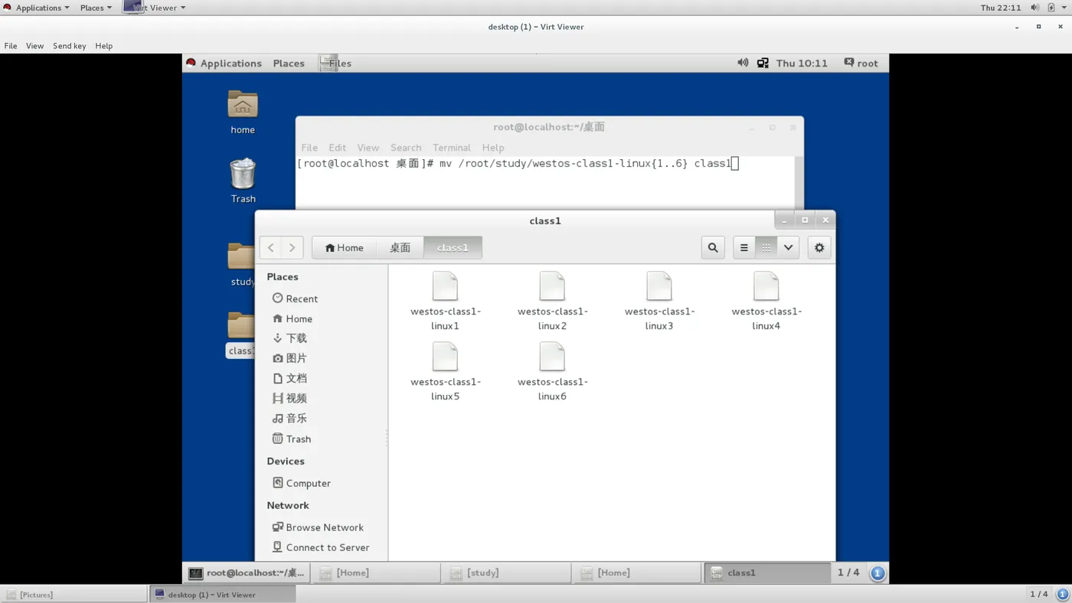Open host Virt Viewer app menu dropdown
Image resolution: width=1072 pixels, height=603 pixels.
155,8
